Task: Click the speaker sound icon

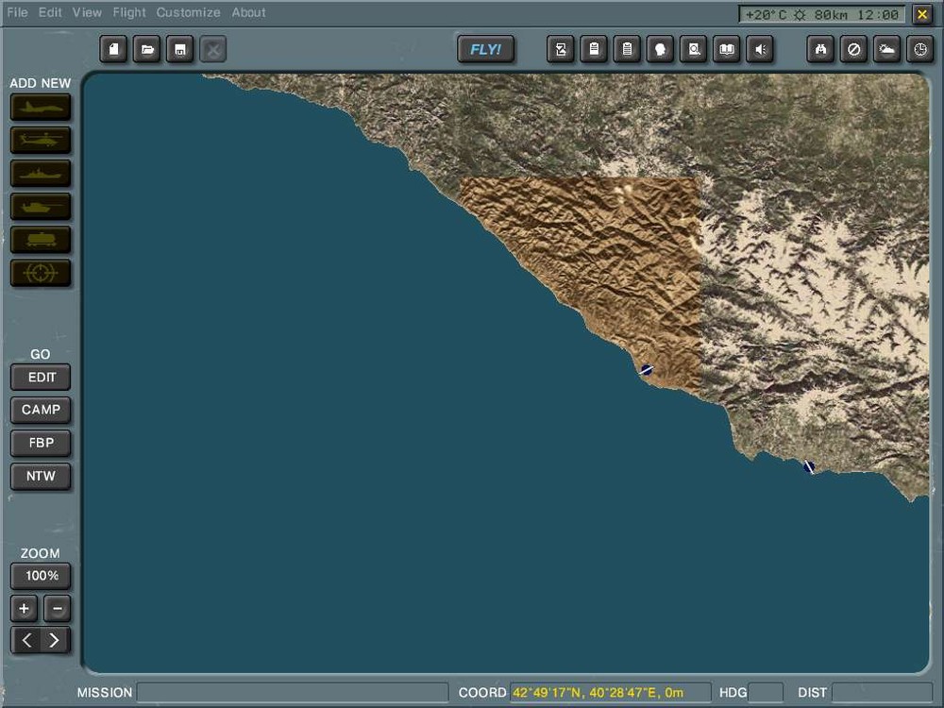Action: pyautogui.click(x=760, y=49)
